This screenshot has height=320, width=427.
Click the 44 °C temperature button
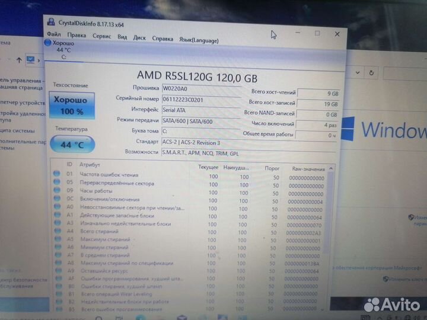pyautogui.click(x=72, y=144)
